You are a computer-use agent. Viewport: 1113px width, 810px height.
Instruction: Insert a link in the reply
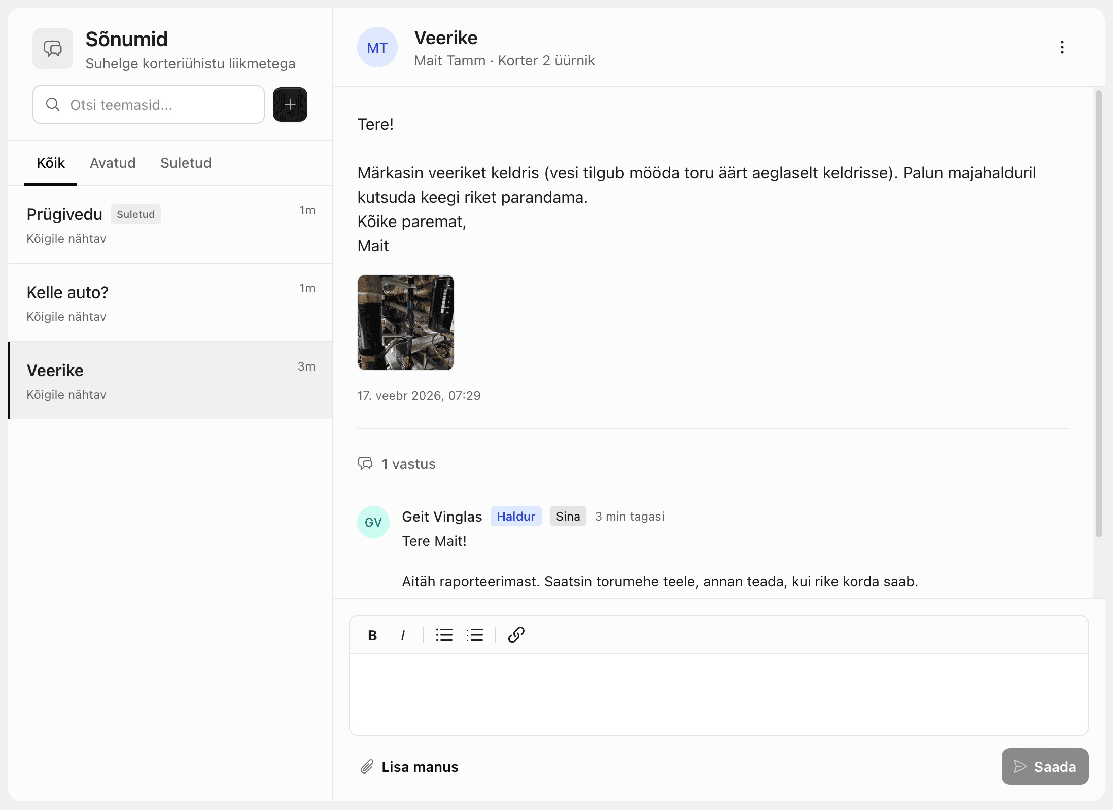tap(516, 635)
